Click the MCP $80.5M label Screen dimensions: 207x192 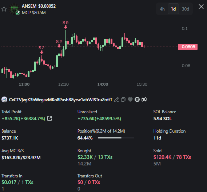pos(34,13)
